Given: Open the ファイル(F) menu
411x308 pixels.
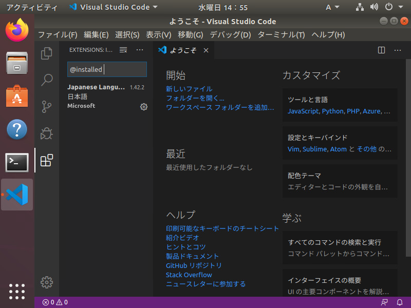Looking at the screenshot, I should pyautogui.click(x=58, y=35).
